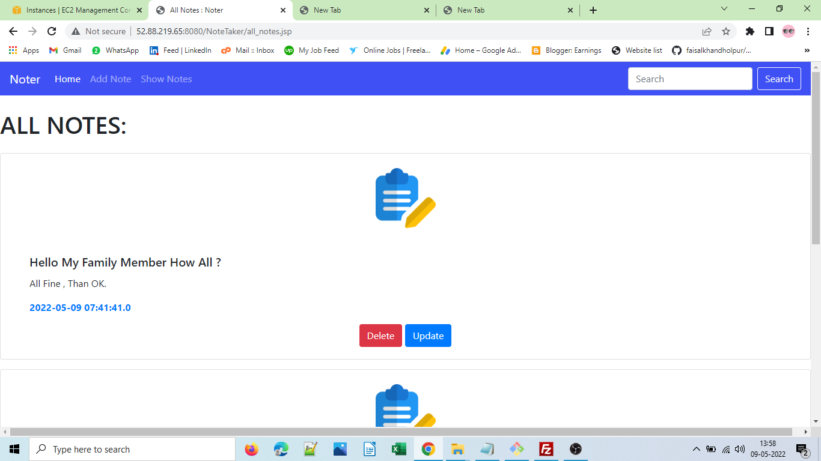
Task: Expand the Chrome tab search dropdown
Action: (x=724, y=9)
